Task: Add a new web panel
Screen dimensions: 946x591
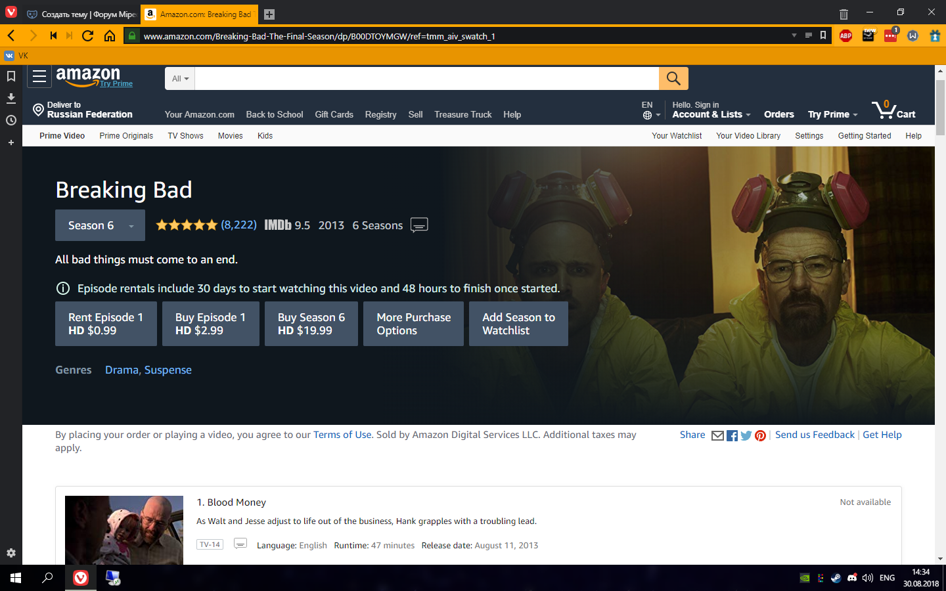Action: [x=11, y=142]
